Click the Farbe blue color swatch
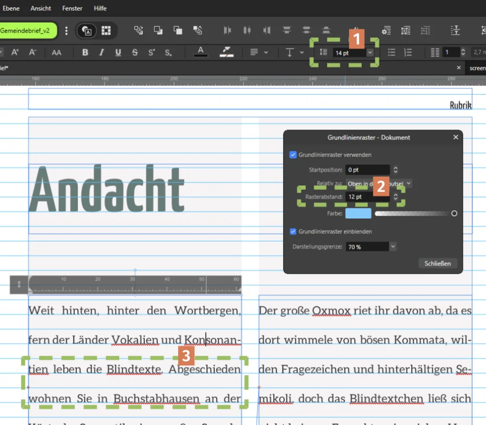The height and width of the screenshot is (425, 486). [x=358, y=213]
